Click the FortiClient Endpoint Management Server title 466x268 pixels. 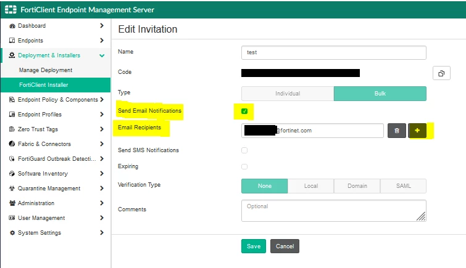point(88,10)
